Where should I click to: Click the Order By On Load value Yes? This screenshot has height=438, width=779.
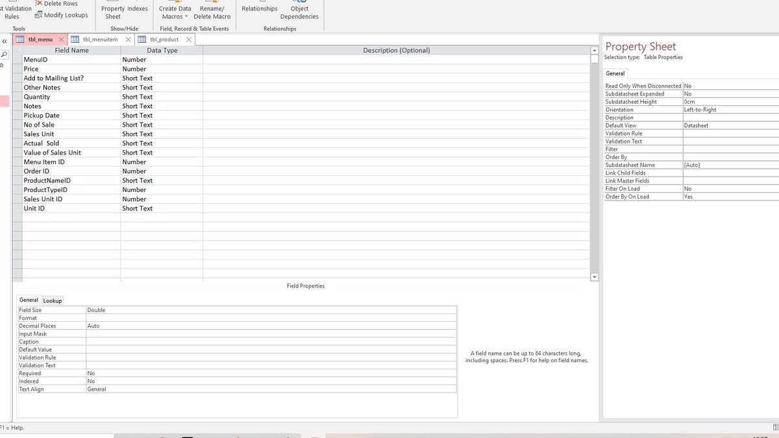point(730,197)
